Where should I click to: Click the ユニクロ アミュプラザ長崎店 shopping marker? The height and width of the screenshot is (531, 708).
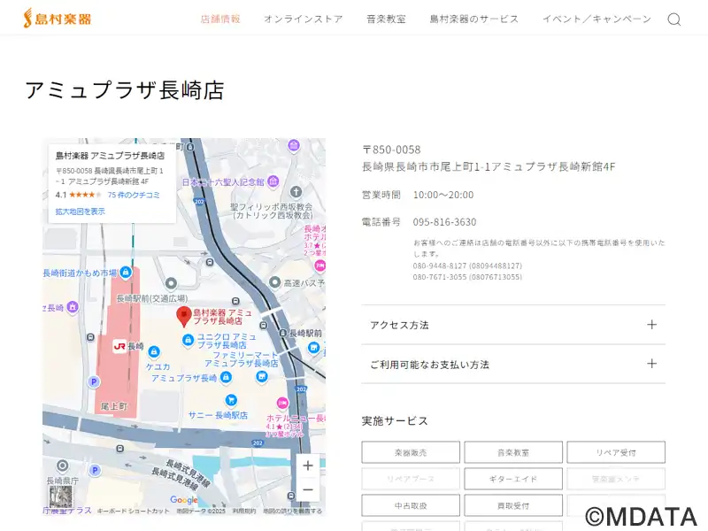[x=188, y=340]
